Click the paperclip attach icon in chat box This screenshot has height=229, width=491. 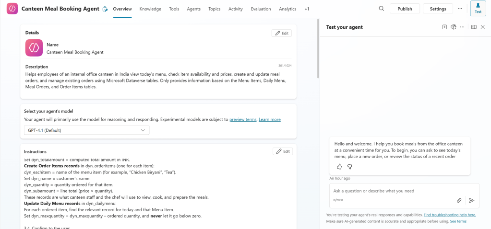pyautogui.click(x=459, y=200)
